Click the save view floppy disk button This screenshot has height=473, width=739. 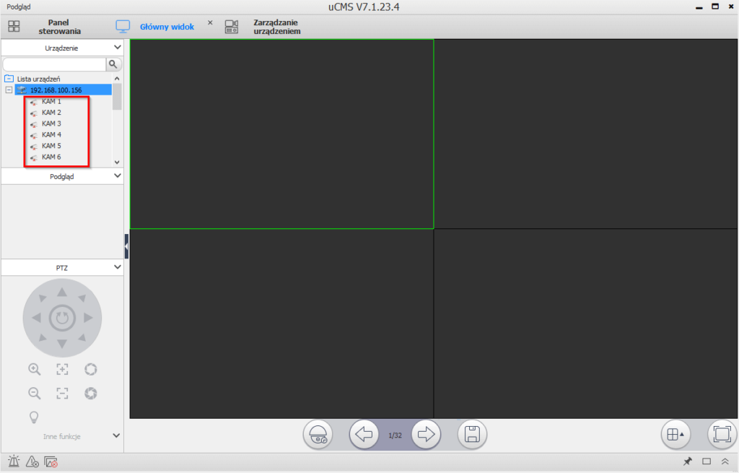pyautogui.click(x=472, y=434)
